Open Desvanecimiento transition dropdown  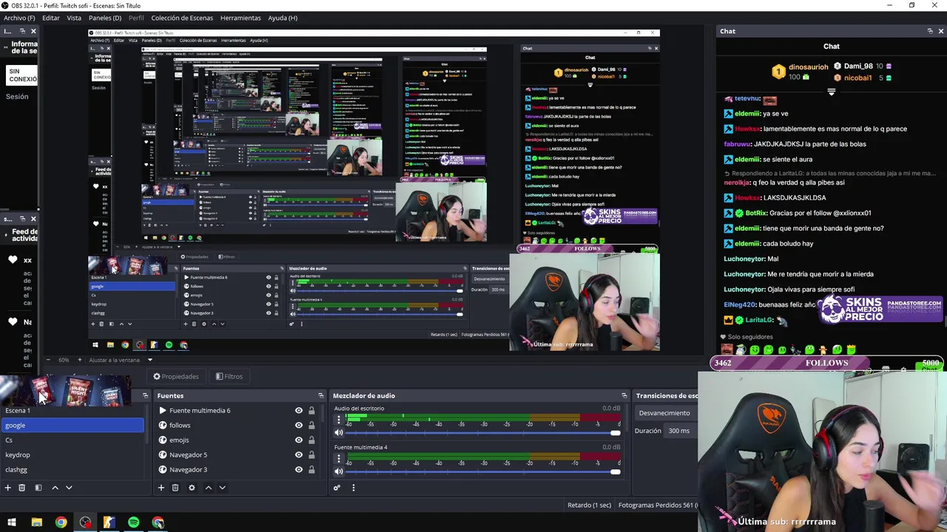click(x=667, y=413)
